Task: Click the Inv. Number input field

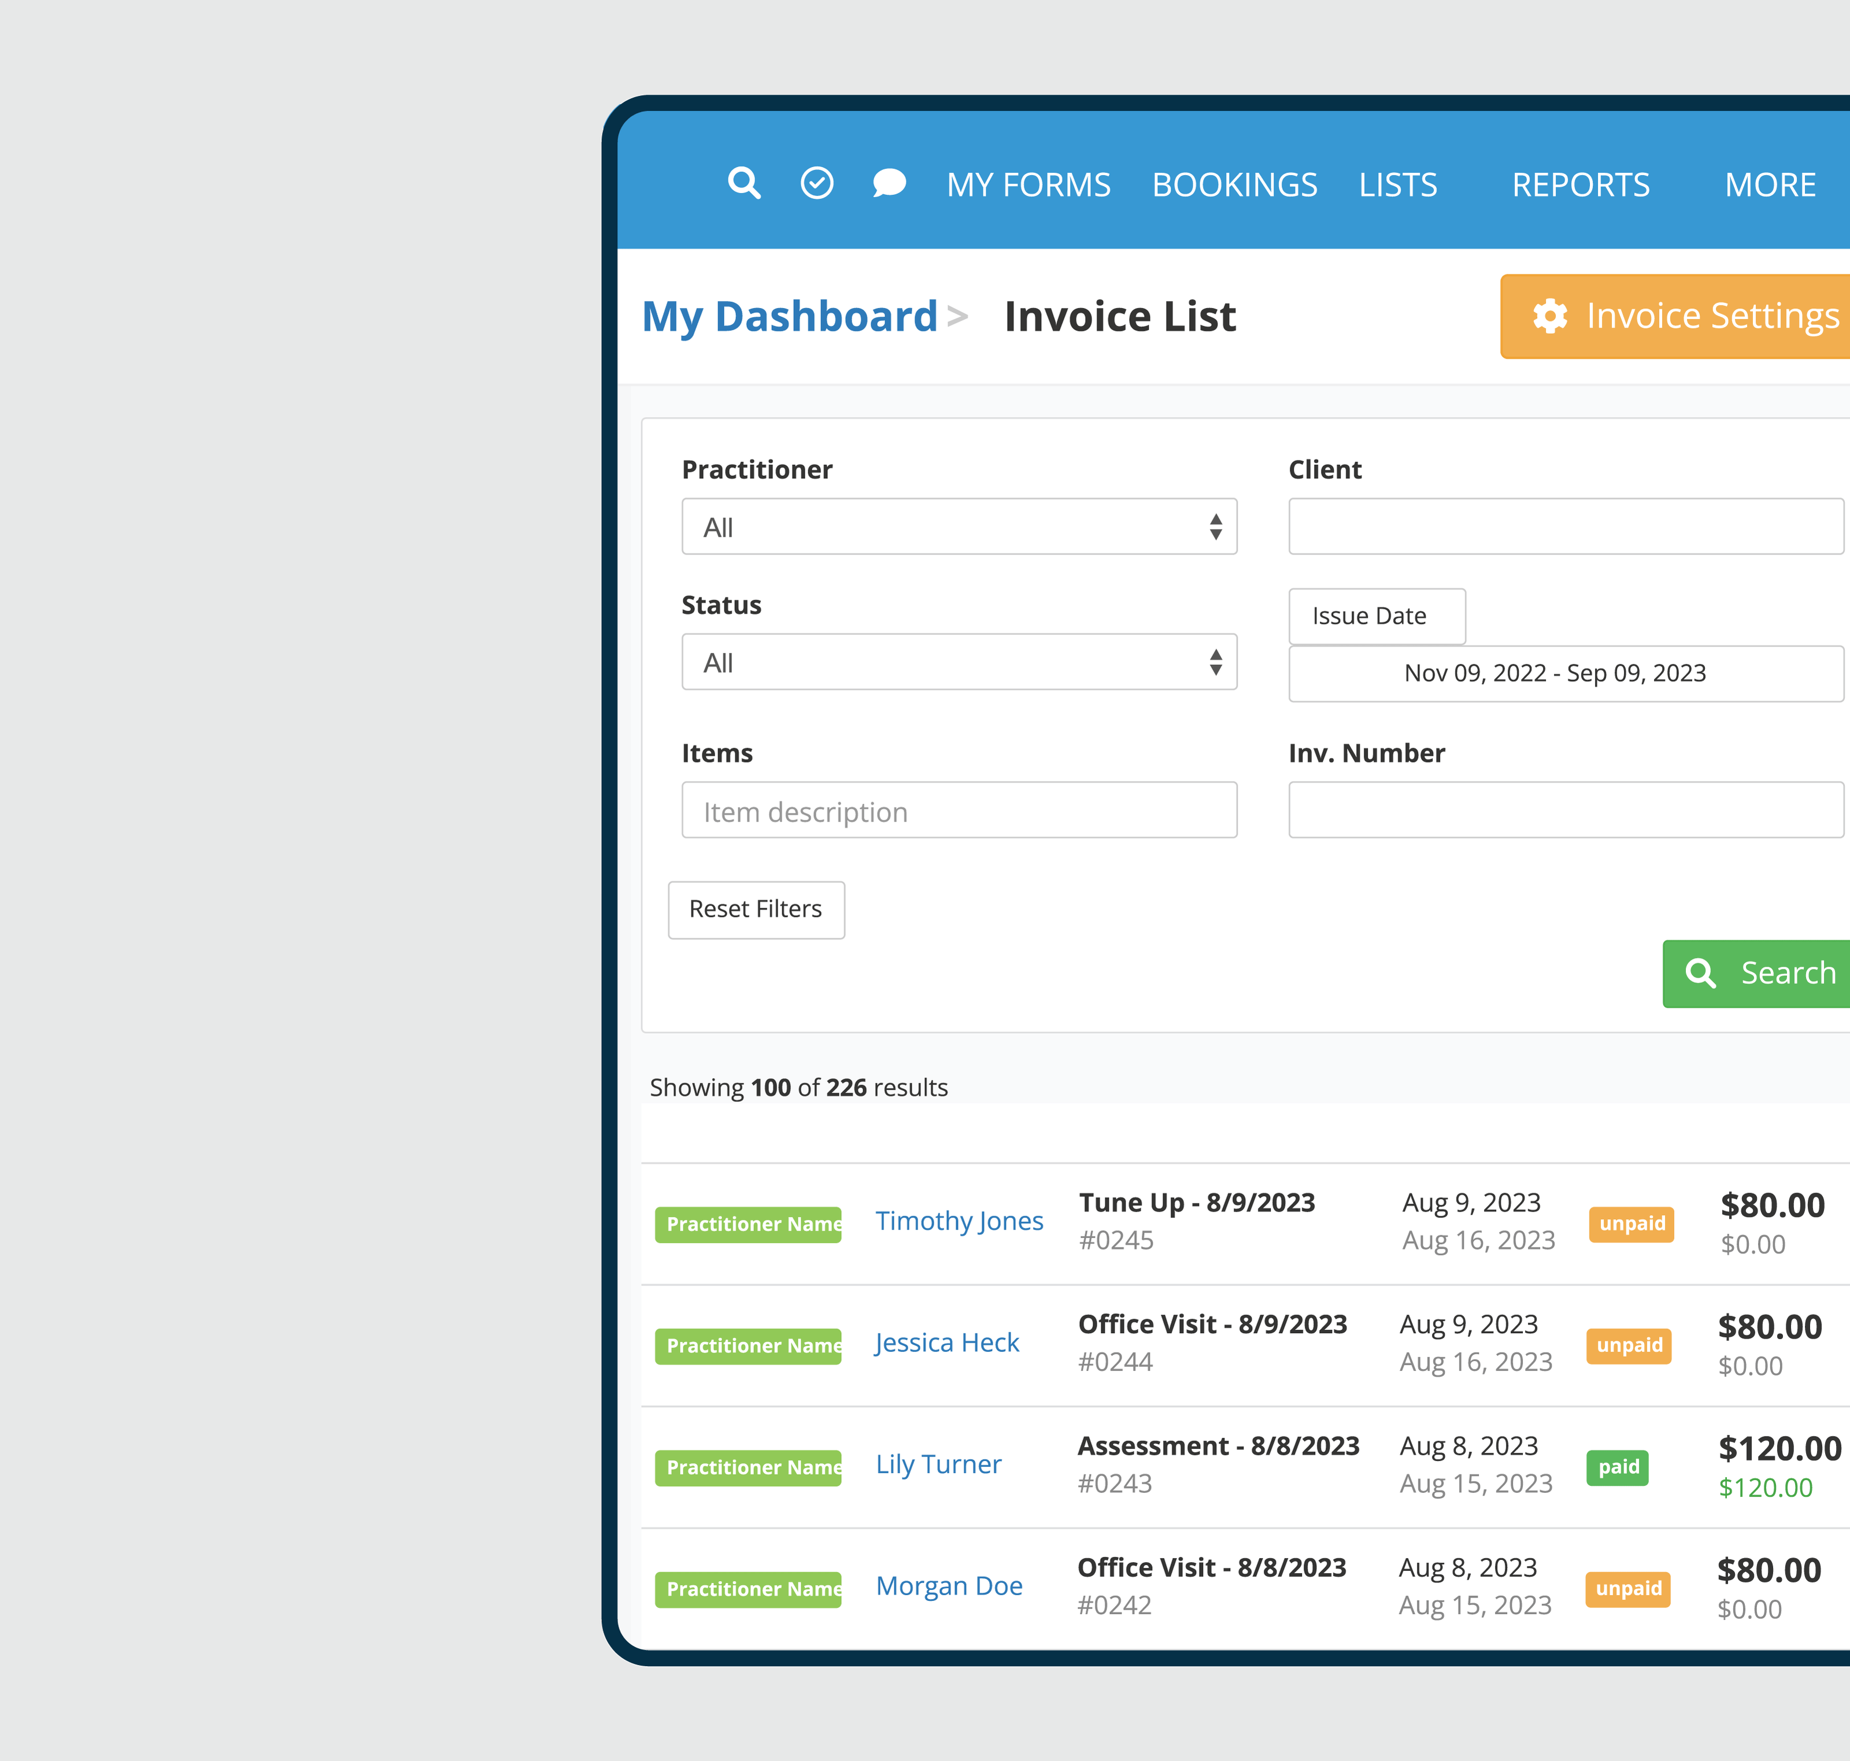Action: 1564,810
